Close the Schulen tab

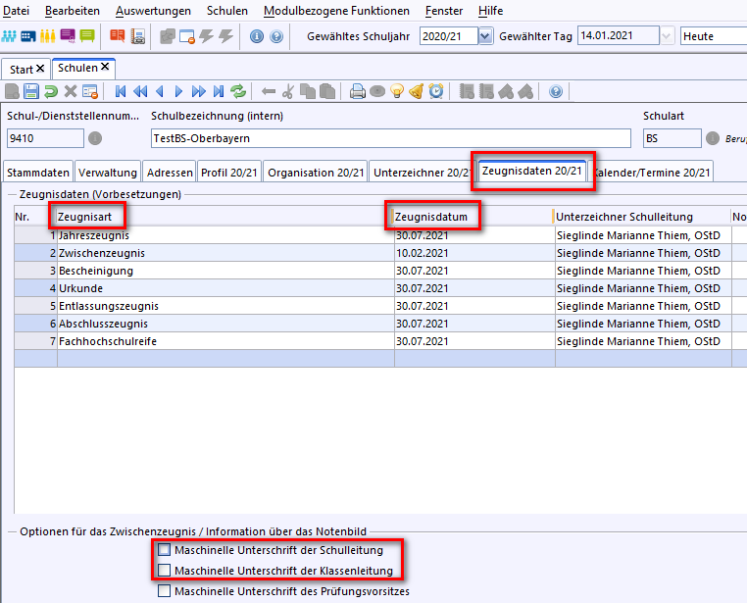pos(105,67)
